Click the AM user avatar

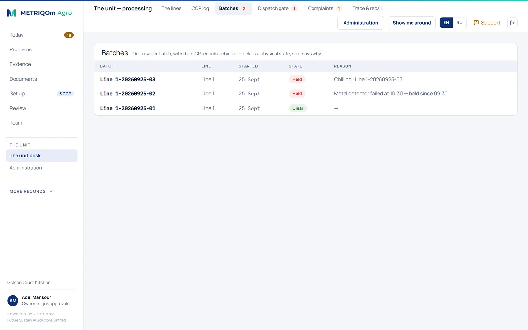[x=13, y=301]
